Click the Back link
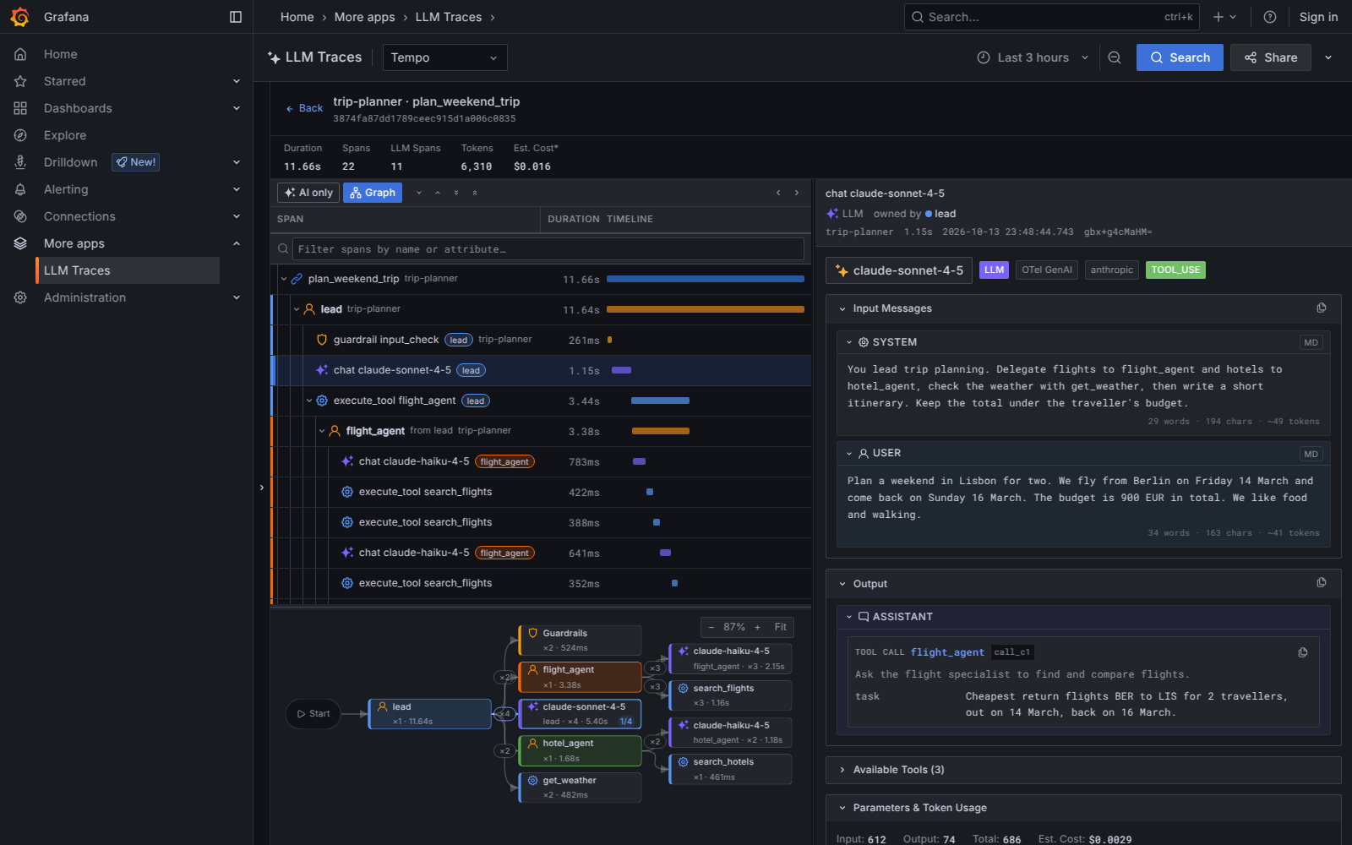This screenshot has height=845, width=1352. [304, 108]
